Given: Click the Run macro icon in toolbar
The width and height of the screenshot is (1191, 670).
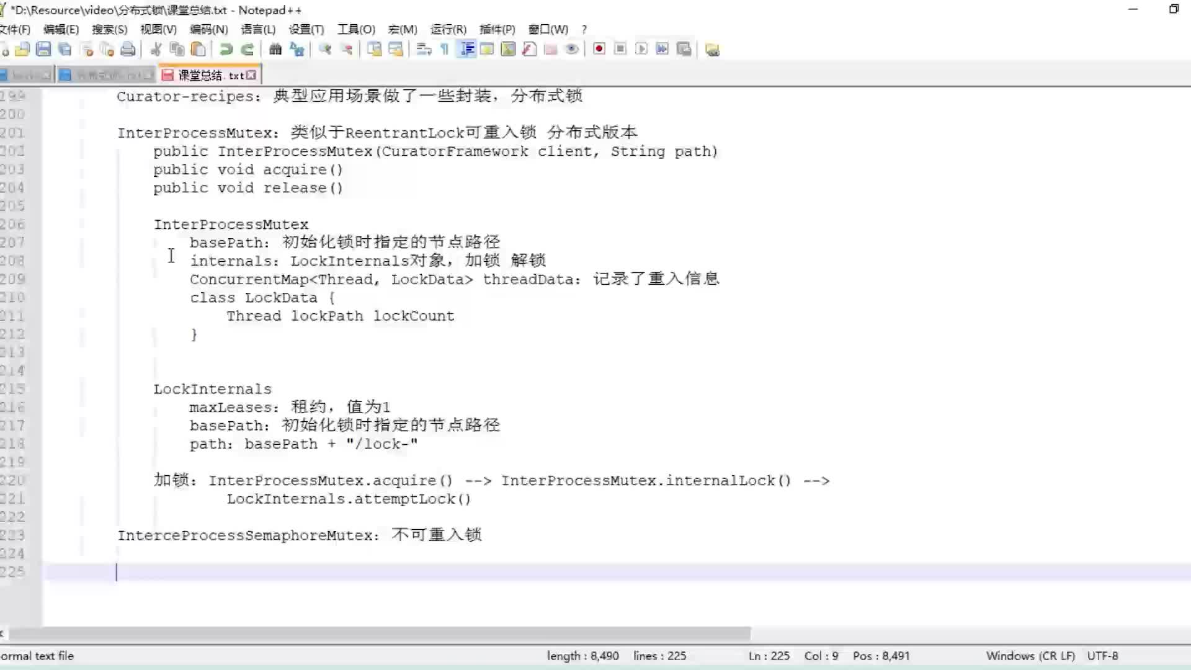Looking at the screenshot, I should 641,49.
